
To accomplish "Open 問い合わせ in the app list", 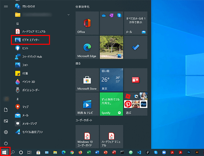I will click(x=25, y=6).
